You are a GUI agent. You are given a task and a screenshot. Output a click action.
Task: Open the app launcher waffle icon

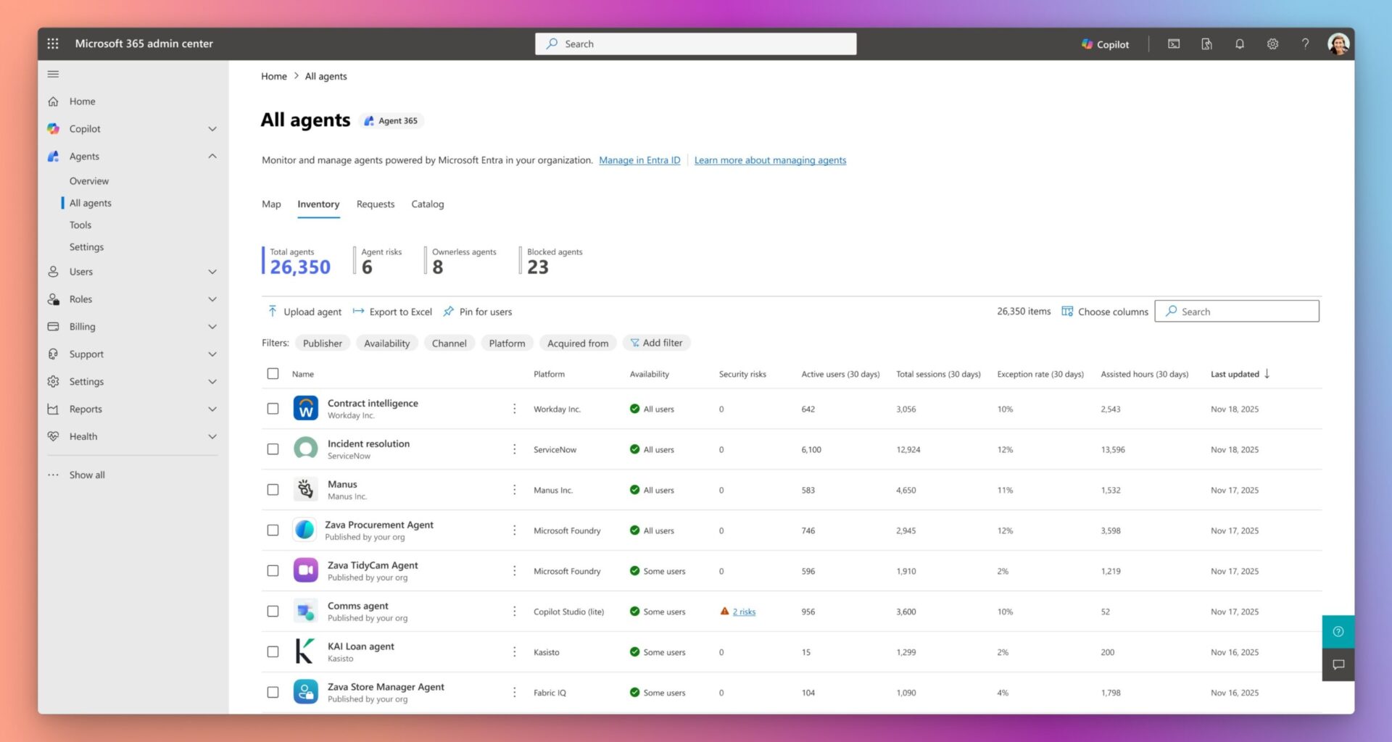click(53, 43)
